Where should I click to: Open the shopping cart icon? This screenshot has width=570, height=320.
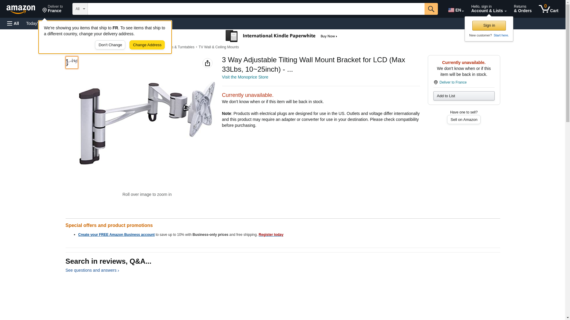click(x=549, y=9)
